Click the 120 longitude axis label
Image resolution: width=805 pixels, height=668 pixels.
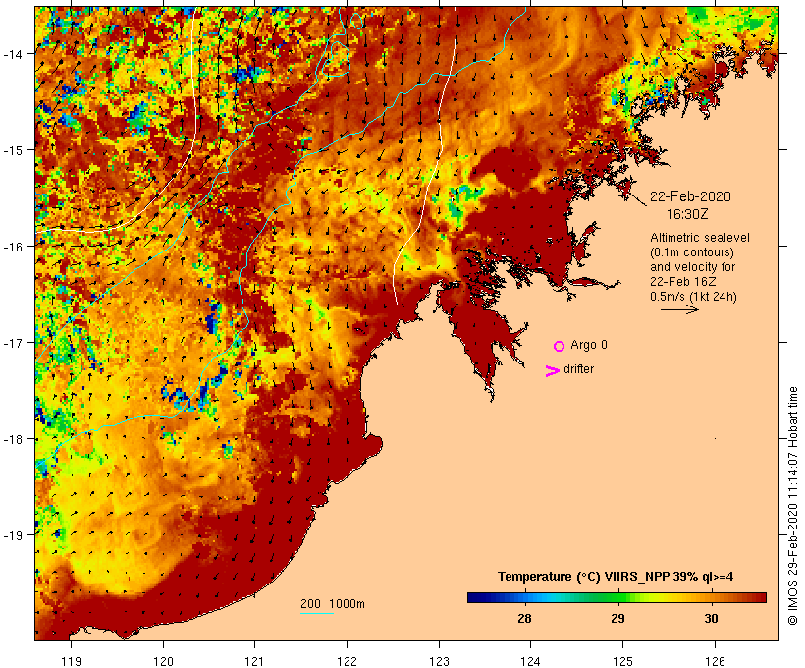[x=163, y=661]
